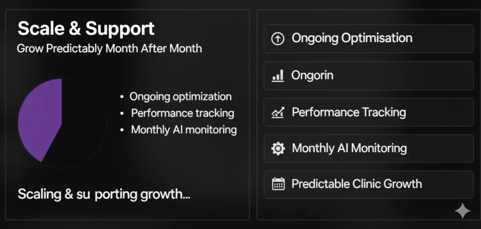Click the Ongoing optimization bullet point
This screenshot has height=229, width=481.
180,97
